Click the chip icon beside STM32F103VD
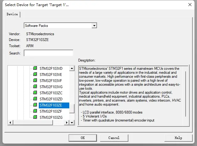Viewport: 197px width, 146px height. pos(35,68)
